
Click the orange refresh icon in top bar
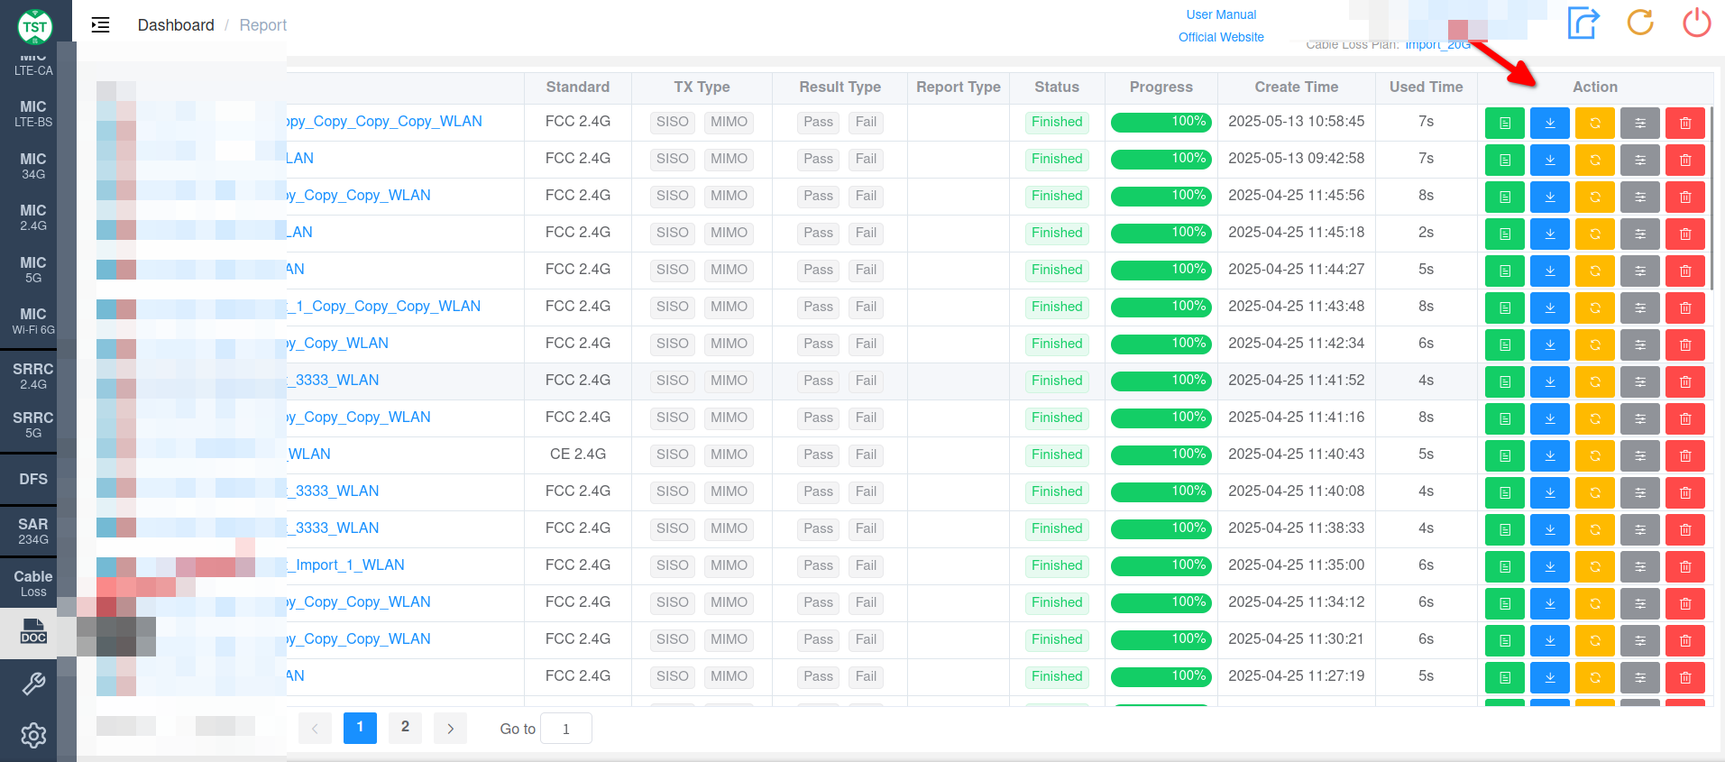(x=1640, y=23)
